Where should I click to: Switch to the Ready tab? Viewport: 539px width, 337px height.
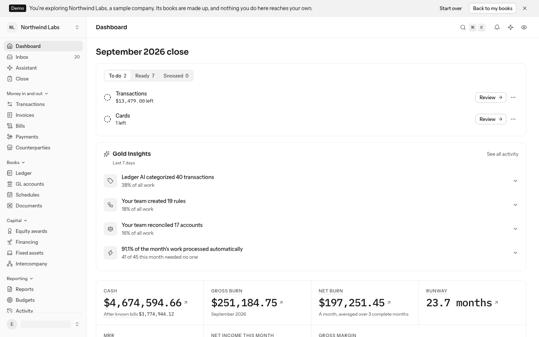pyautogui.click(x=145, y=76)
